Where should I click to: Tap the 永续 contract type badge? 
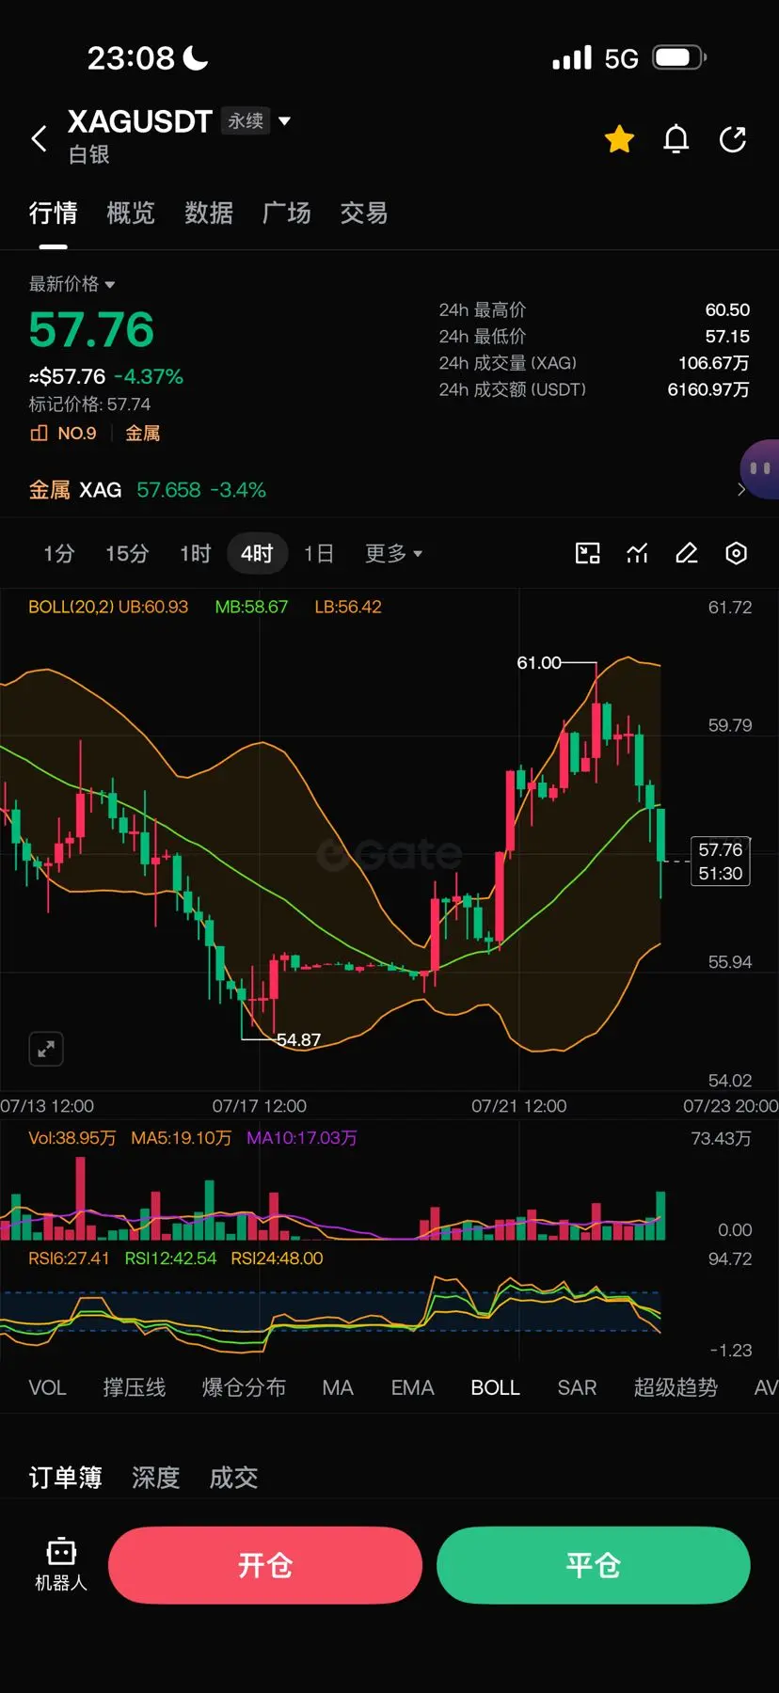point(246,121)
